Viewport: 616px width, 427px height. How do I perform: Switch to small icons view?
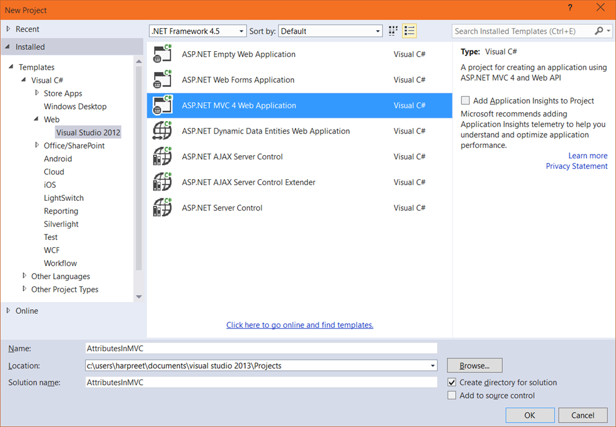(393, 31)
